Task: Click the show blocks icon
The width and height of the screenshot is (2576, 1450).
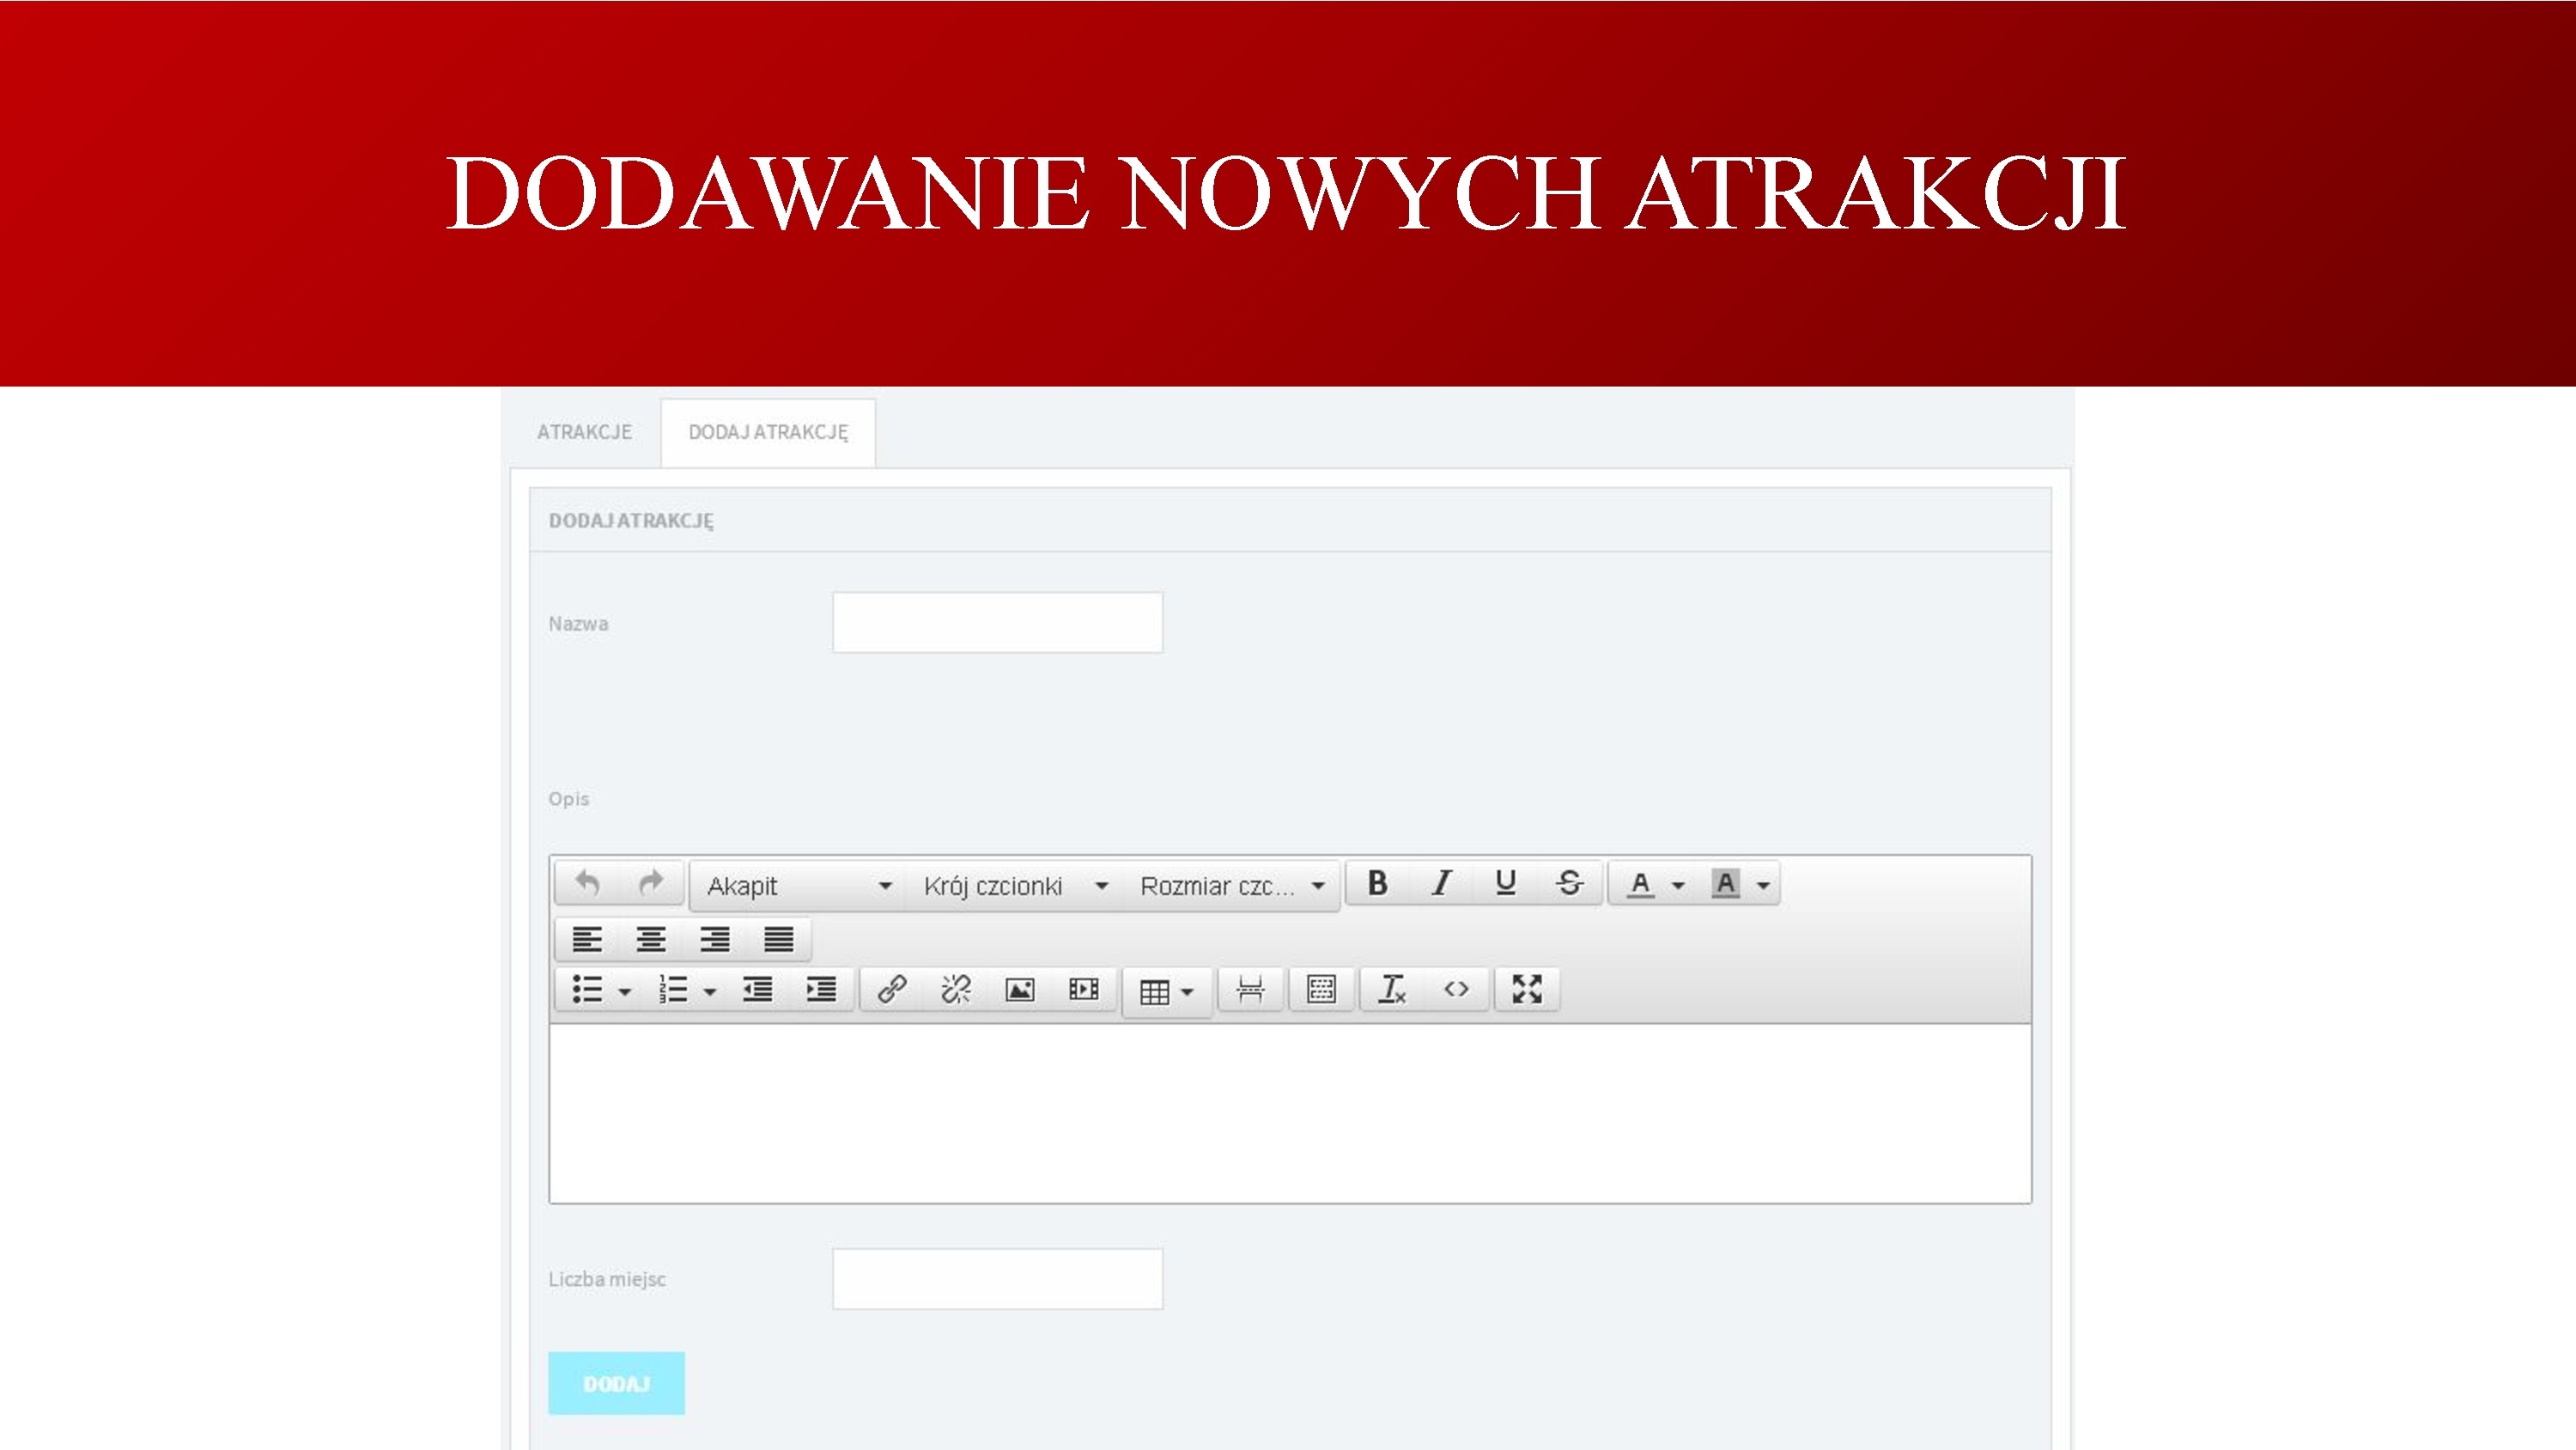Action: tap(1321, 990)
